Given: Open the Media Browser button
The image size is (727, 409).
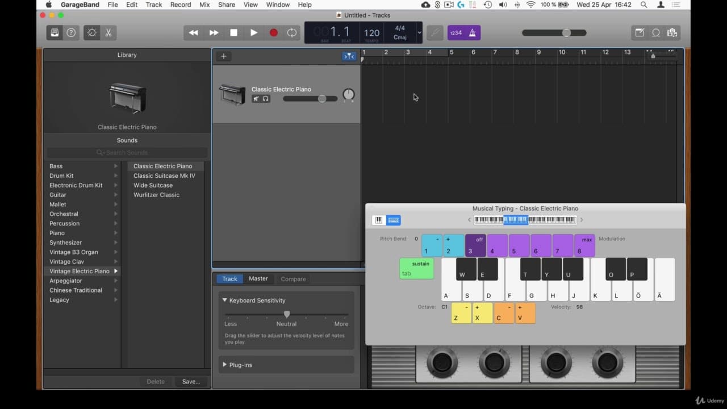Looking at the screenshot, I should pyautogui.click(x=672, y=32).
